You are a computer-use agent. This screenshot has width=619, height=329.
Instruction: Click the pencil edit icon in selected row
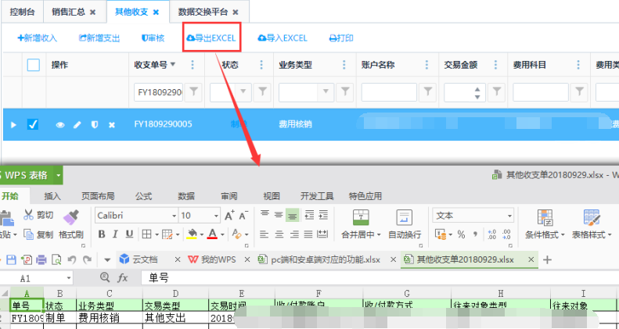point(77,124)
